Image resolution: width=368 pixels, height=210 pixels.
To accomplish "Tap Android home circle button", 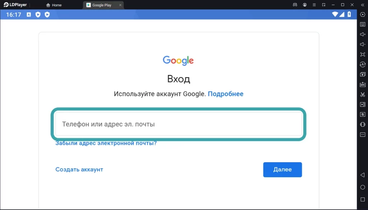I will pyautogui.click(x=363, y=187).
